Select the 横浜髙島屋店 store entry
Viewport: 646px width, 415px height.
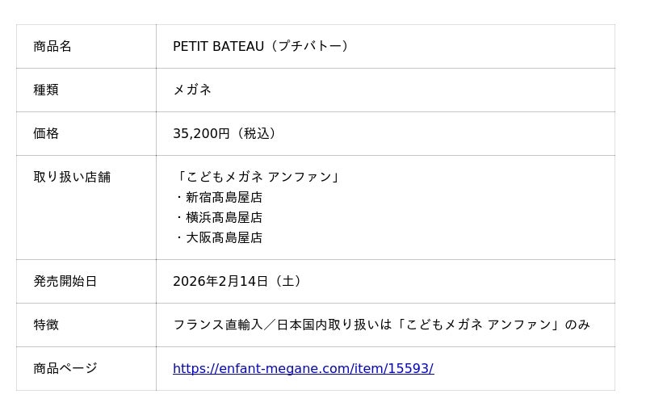click(x=224, y=218)
